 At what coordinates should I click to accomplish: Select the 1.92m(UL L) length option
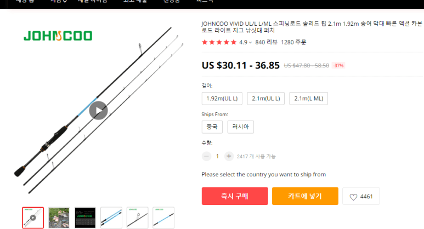tap(222, 99)
